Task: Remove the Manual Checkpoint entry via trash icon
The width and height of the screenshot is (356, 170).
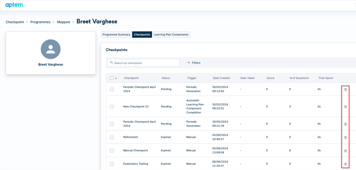Action: 345,151
